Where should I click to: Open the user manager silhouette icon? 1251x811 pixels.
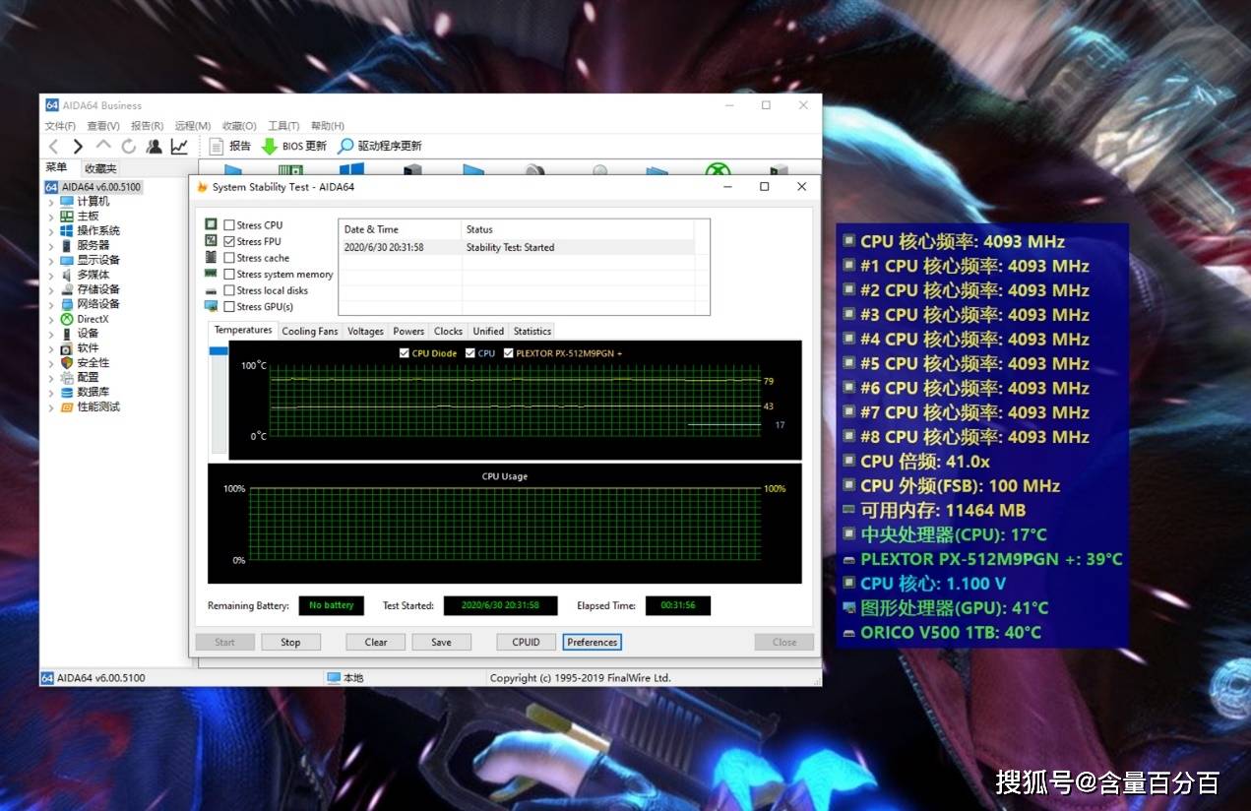155,147
